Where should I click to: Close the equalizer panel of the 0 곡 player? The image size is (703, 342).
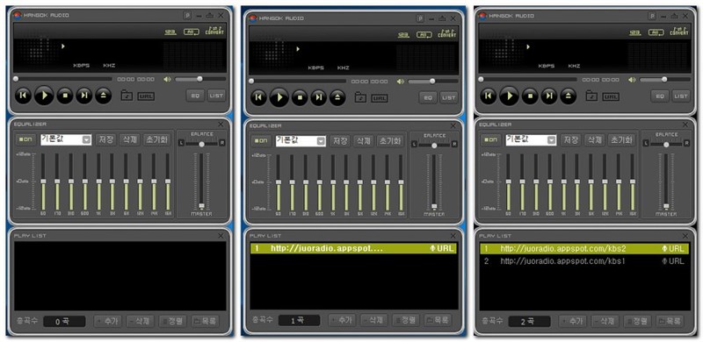[221, 125]
